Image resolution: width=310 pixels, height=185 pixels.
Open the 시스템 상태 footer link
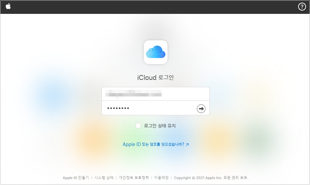pos(104,178)
